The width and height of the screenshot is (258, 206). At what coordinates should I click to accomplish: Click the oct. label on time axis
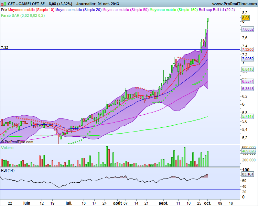[208, 203]
